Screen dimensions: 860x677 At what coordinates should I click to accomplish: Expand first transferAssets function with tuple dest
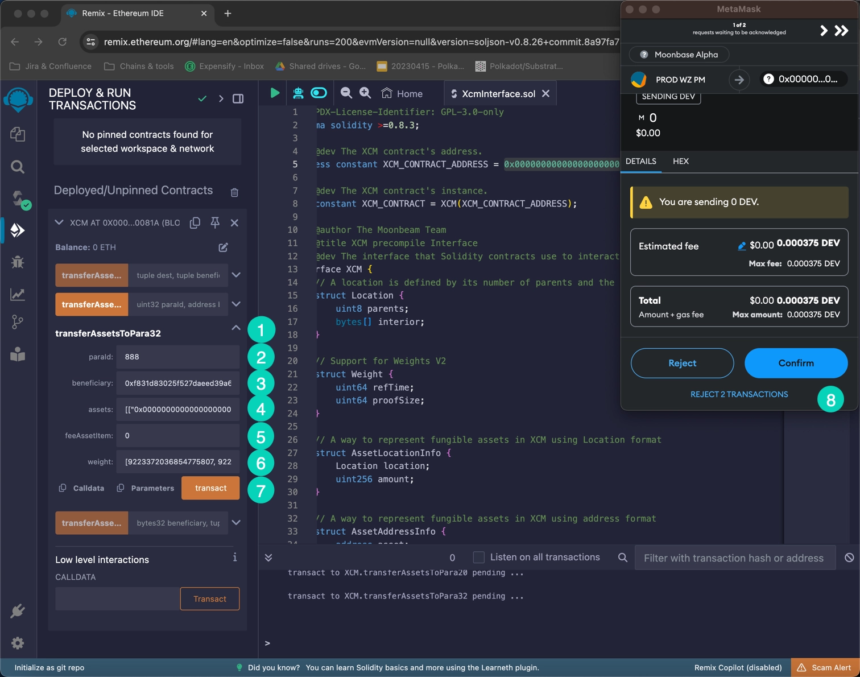click(x=236, y=275)
